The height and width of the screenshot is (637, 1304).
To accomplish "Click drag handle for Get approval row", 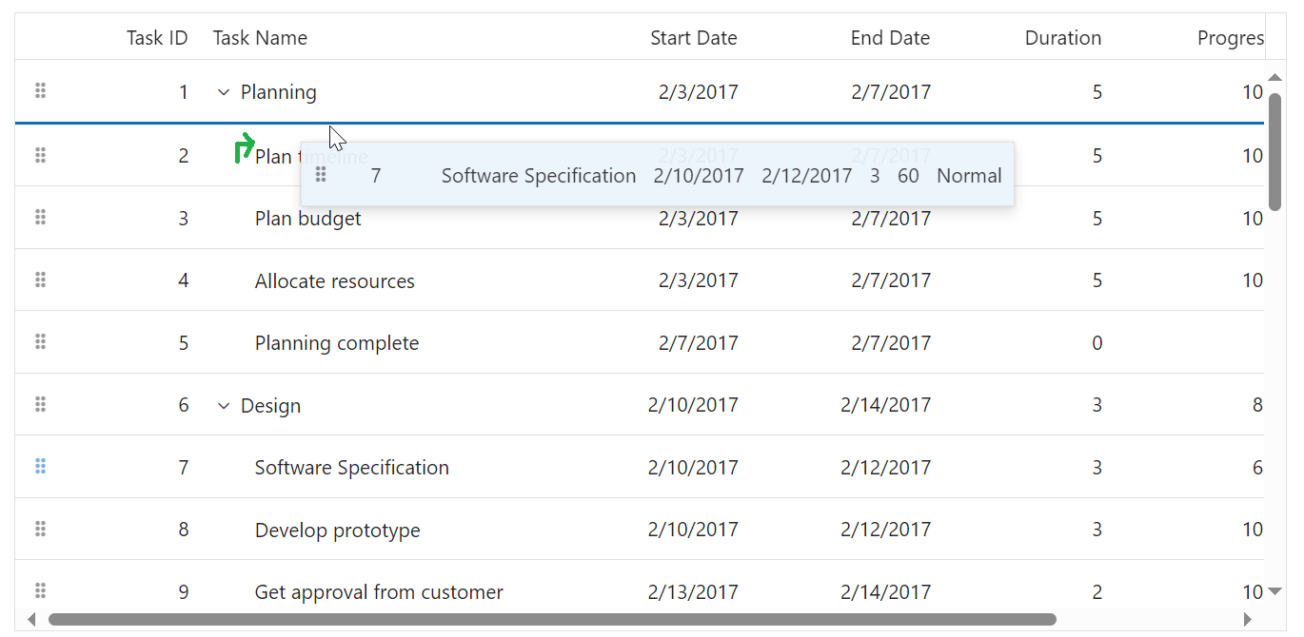I will coord(40,590).
